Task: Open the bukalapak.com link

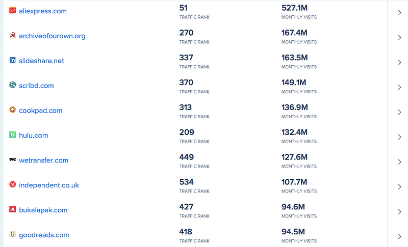Action: pos(43,210)
